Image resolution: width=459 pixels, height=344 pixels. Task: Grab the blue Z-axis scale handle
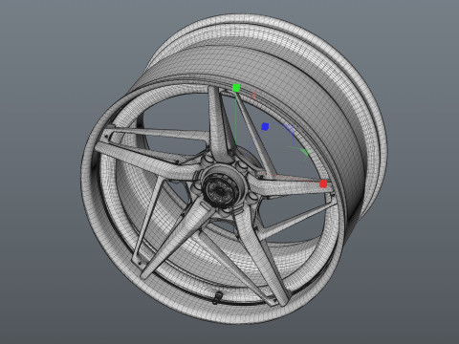pyautogui.click(x=265, y=127)
